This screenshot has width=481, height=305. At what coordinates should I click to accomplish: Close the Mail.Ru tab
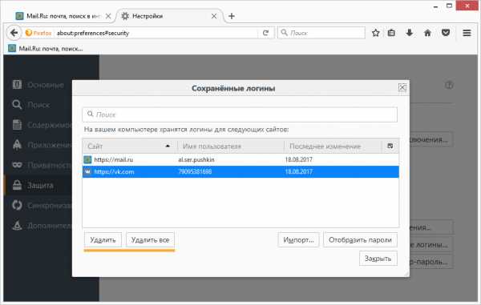pos(108,16)
